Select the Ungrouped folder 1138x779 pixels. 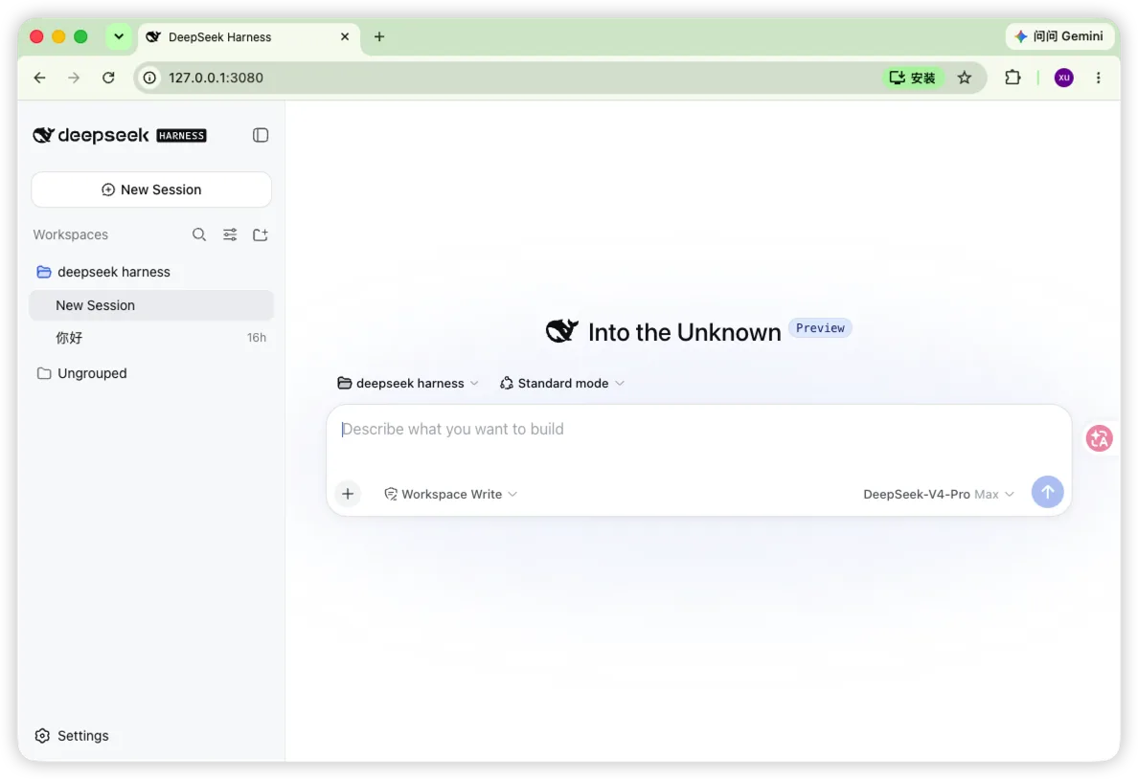151,373
